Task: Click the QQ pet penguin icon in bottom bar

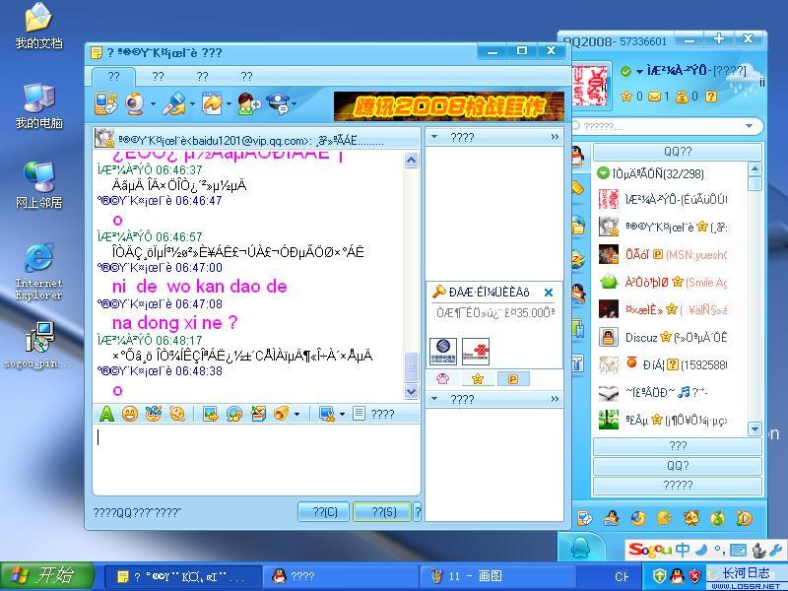Action: point(612,518)
